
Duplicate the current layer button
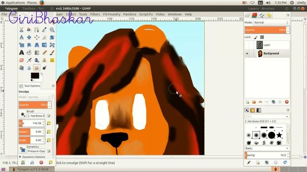pyautogui.click(x=273, y=102)
